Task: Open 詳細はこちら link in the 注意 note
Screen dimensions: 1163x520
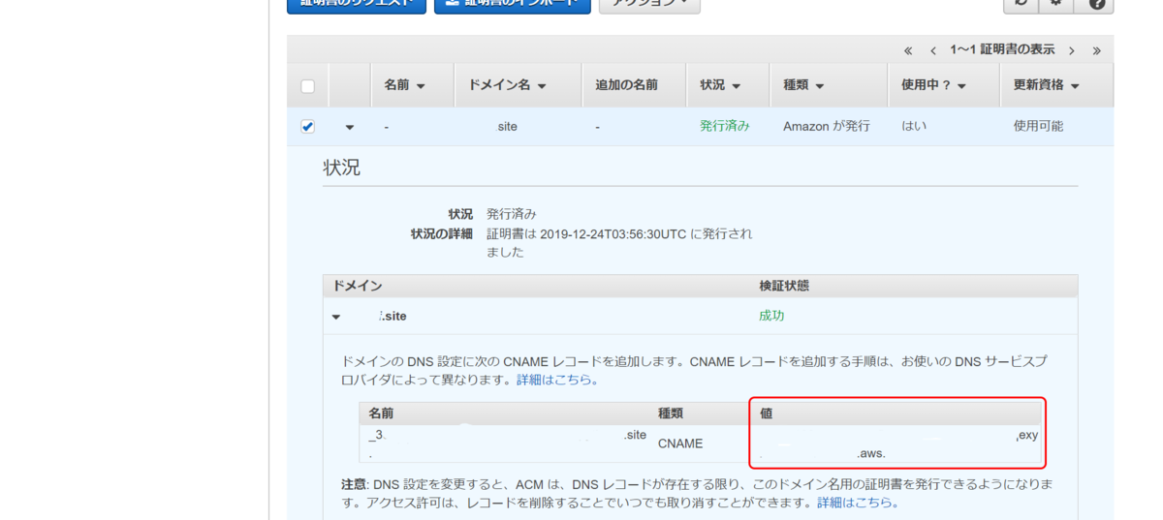Action: 858,503
